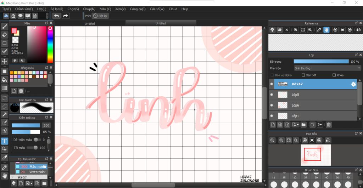
Task: Enable the Xén bớt clipping checkbox
Action: [x=303, y=75]
